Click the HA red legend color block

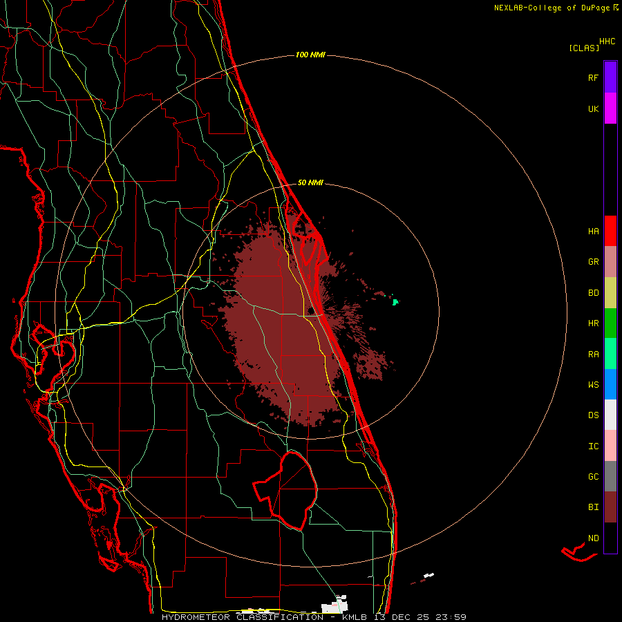pos(610,231)
